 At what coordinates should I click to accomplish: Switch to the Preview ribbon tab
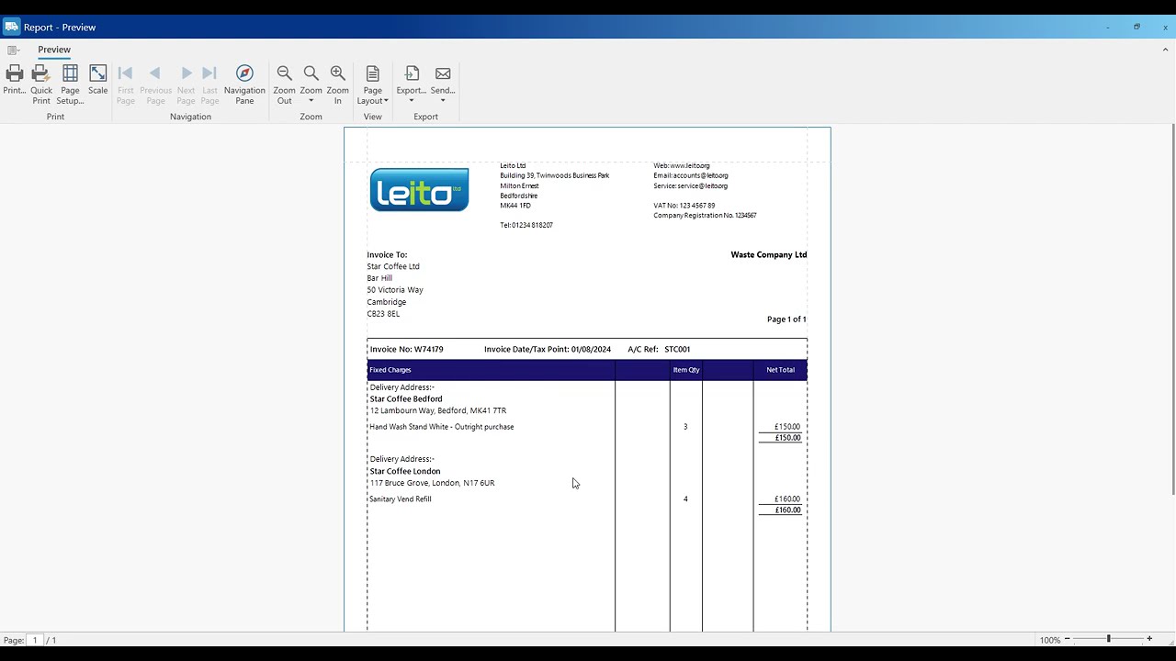[54, 50]
